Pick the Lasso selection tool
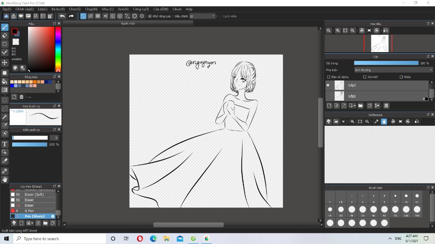Image resolution: width=435 pixels, height=244 pixels. click(5, 108)
